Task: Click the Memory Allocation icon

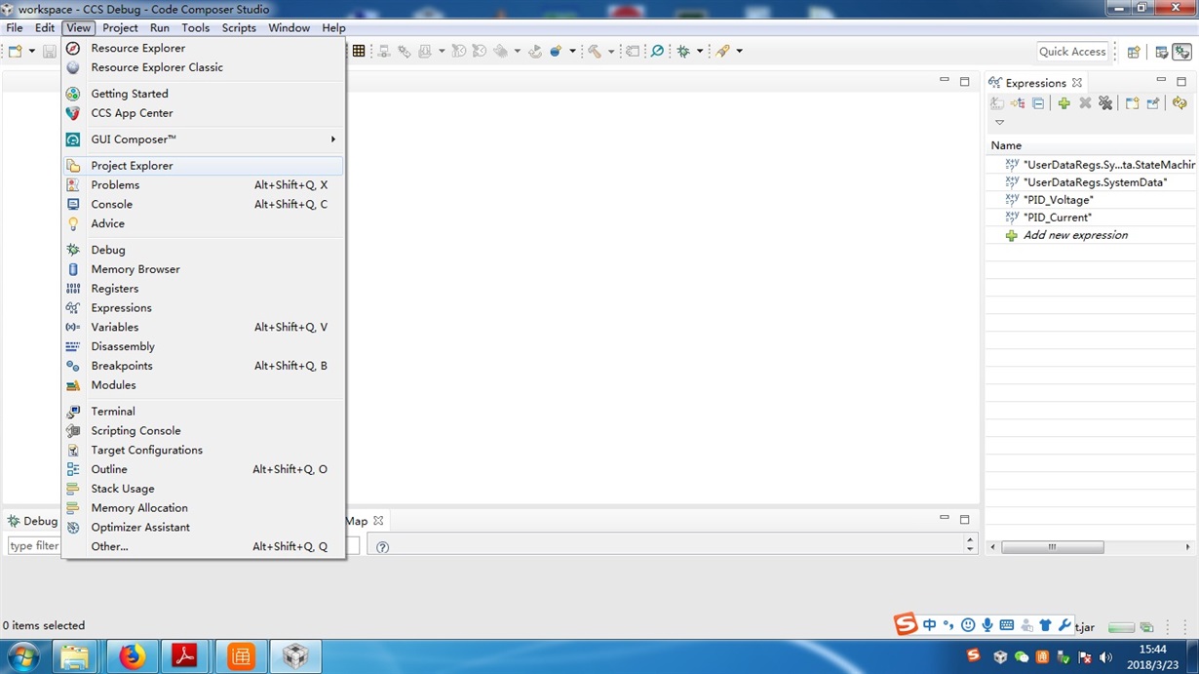Action: click(x=73, y=508)
